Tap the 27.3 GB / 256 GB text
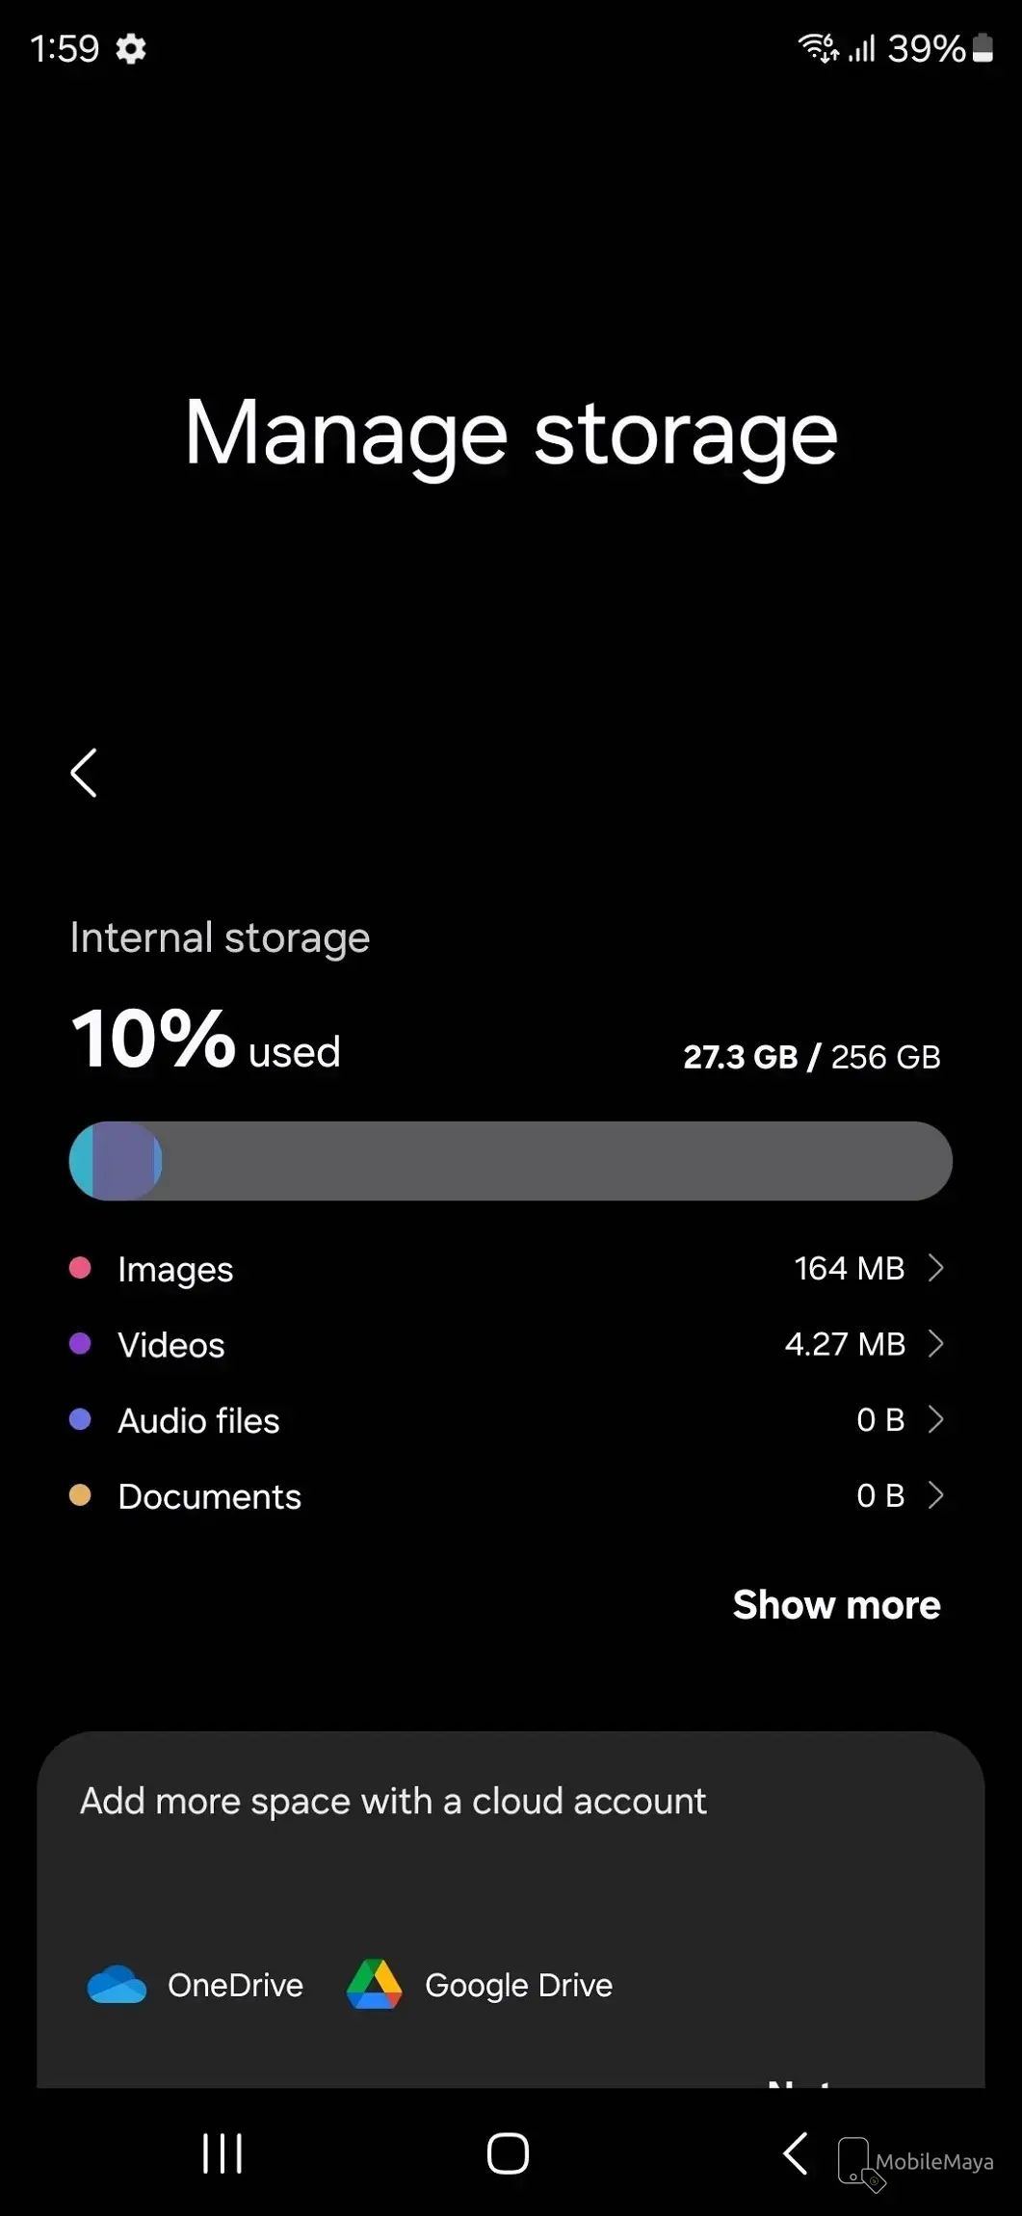This screenshot has height=2216, width=1022. click(811, 1057)
